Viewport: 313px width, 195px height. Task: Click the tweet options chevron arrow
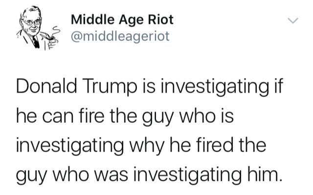tap(293, 20)
